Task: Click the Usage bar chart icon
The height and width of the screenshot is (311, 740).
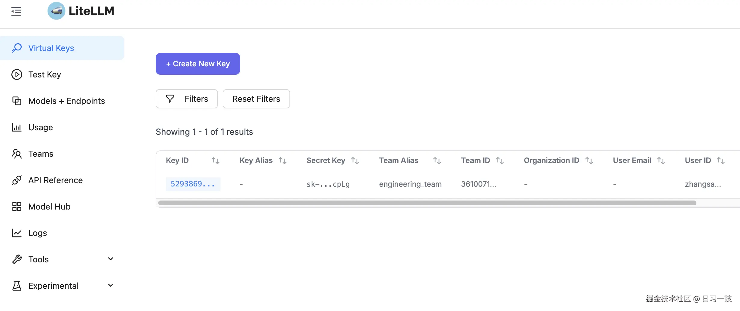Action: [17, 127]
